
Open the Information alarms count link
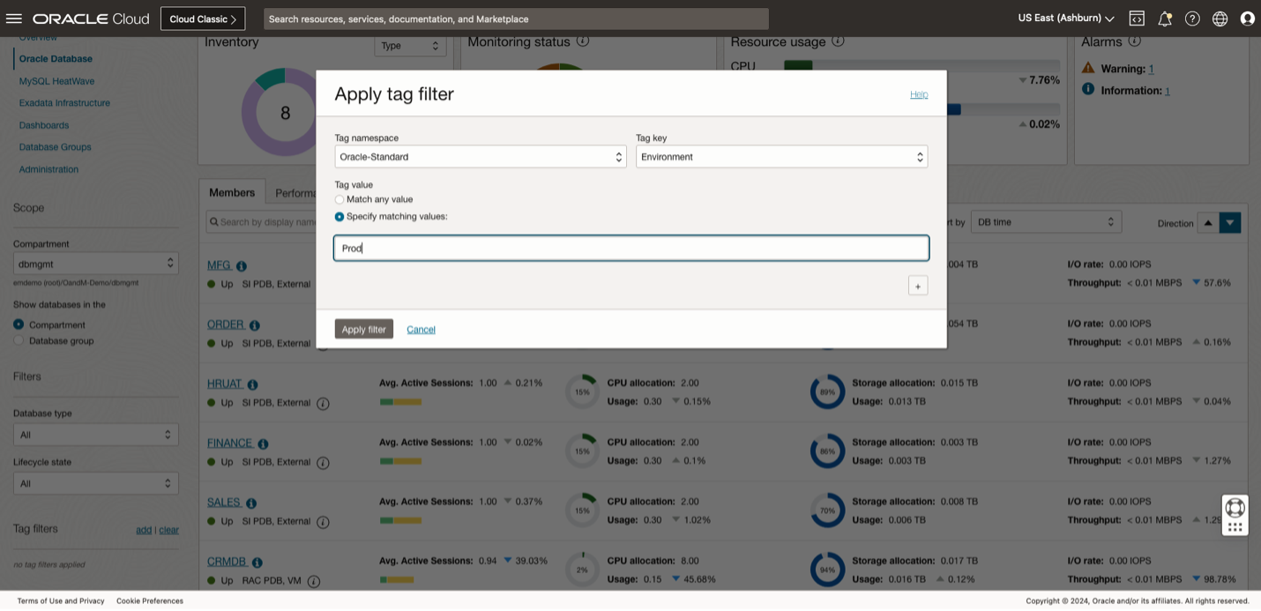(x=1168, y=91)
